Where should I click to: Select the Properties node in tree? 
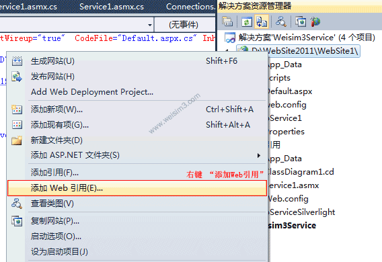coord(286,132)
